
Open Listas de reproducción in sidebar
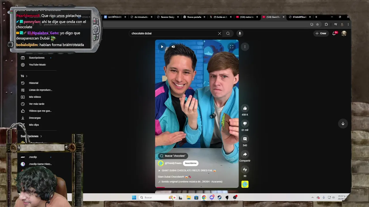click(x=40, y=90)
